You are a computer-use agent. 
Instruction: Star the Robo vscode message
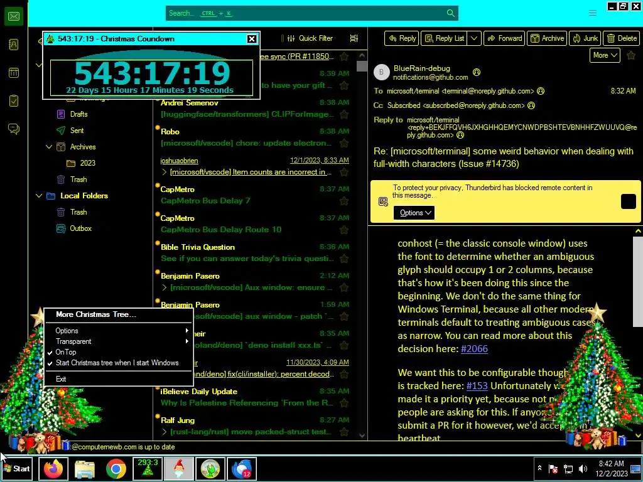[x=344, y=143]
